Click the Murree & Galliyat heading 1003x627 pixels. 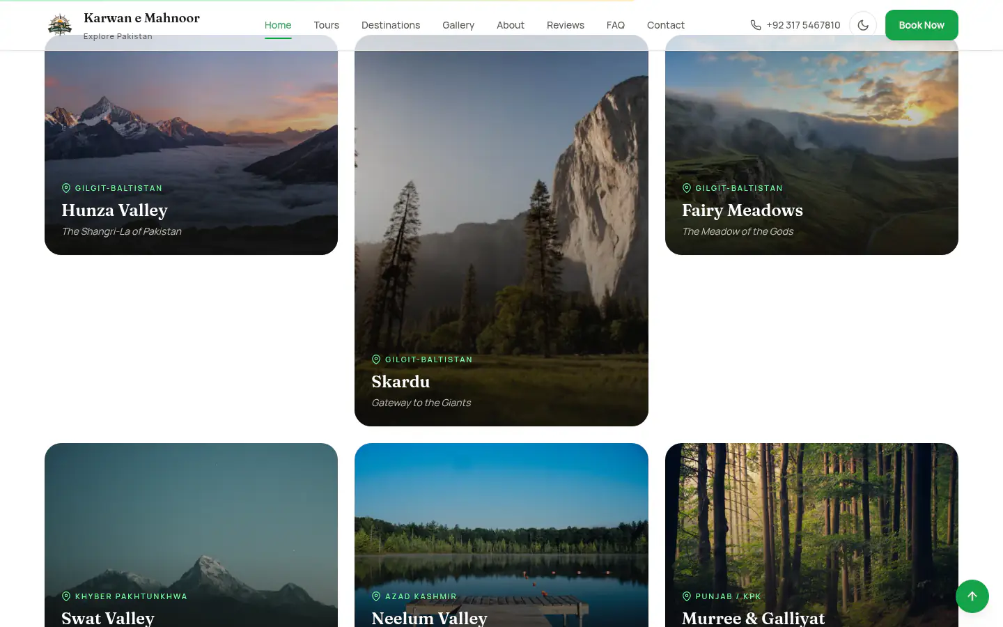(x=753, y=618)
